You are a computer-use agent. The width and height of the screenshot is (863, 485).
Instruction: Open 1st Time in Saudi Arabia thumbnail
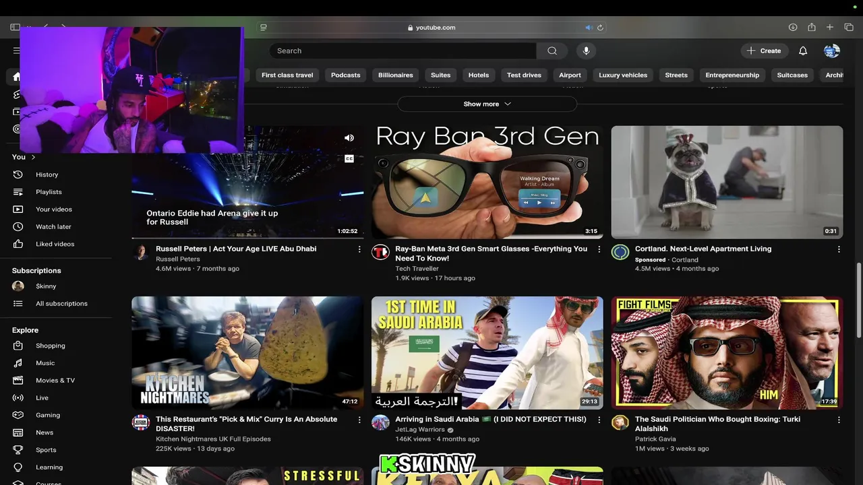[x=487, y=353]
